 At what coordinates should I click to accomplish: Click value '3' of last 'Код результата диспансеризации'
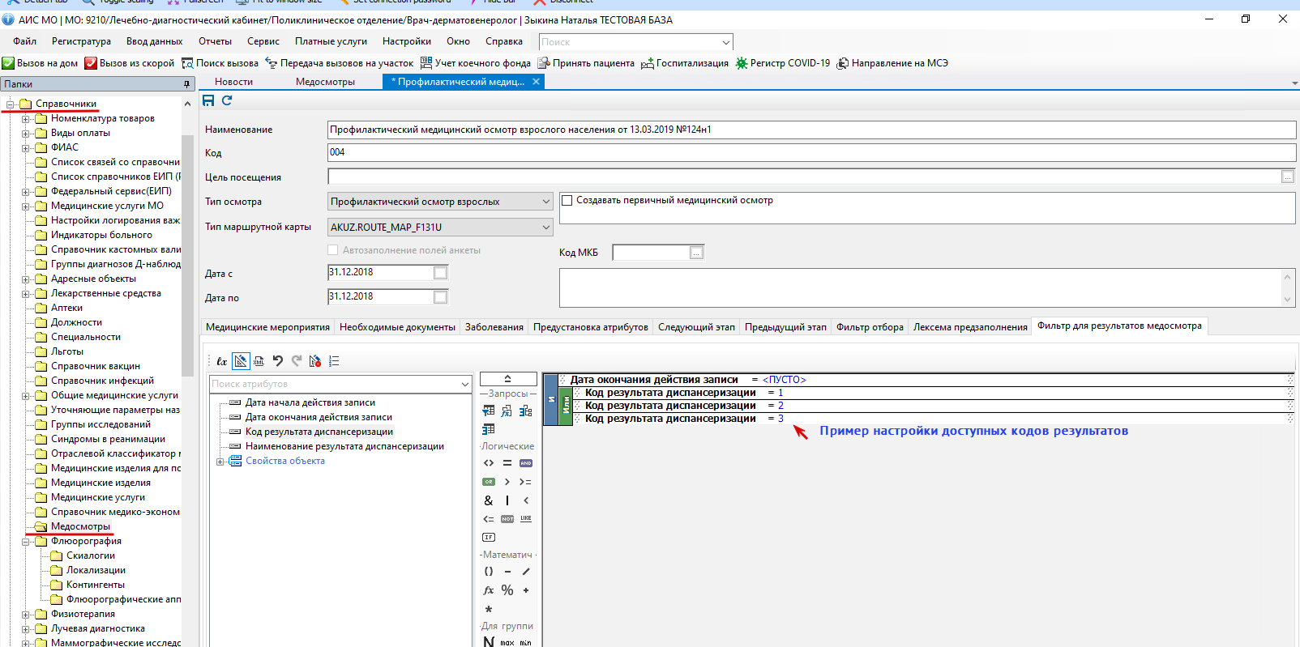(780, 419)
